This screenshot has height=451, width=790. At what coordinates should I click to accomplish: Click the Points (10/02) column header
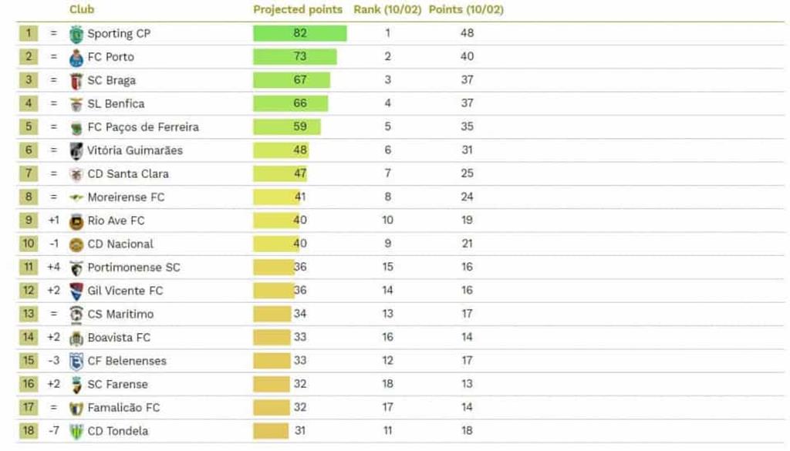466,10
